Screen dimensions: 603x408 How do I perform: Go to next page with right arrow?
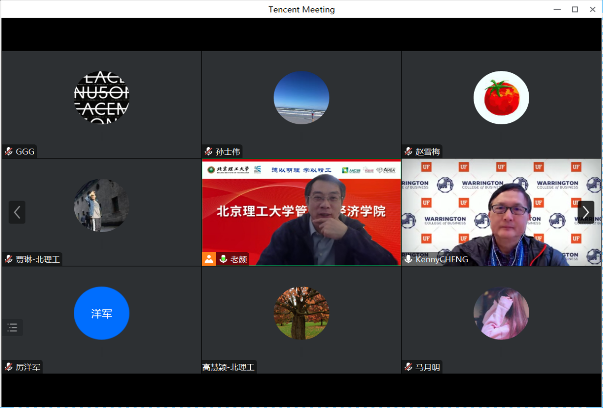click(x=586, y=212)
